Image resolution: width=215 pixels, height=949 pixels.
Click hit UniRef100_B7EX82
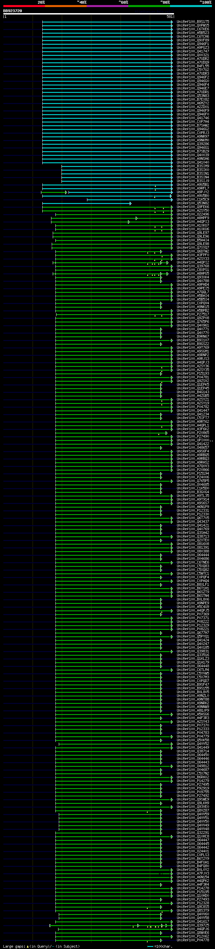point(193,99)
